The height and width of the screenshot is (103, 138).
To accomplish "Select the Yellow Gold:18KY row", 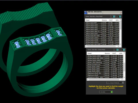I will coord(102,29).
